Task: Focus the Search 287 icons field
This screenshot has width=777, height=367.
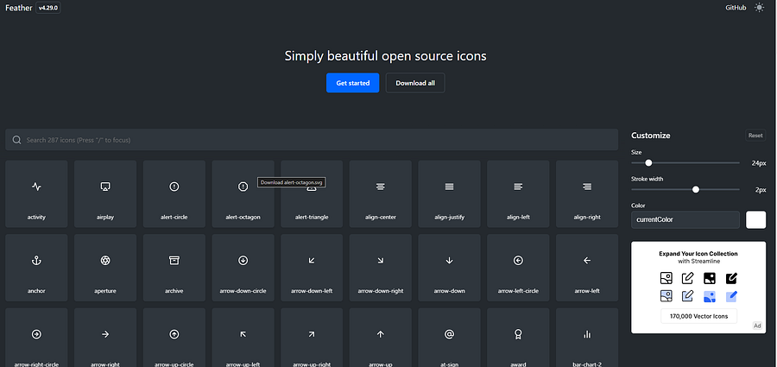Action: tap(312, 140)
